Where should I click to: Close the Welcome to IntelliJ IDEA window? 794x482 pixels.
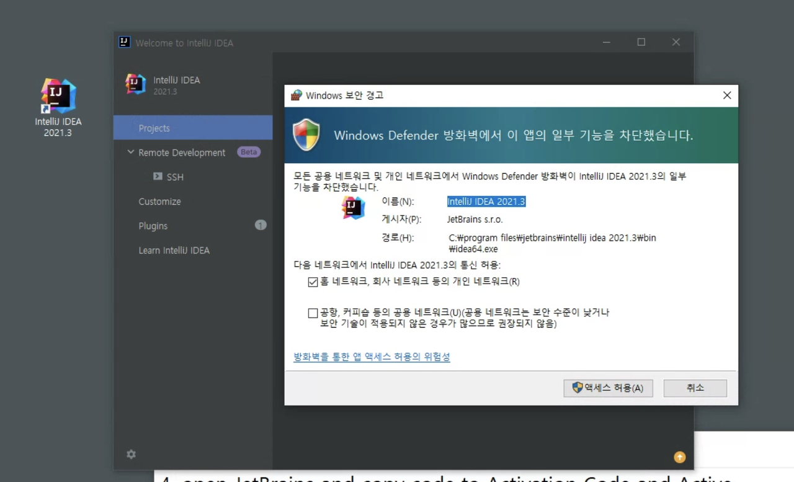pos(676,42)
